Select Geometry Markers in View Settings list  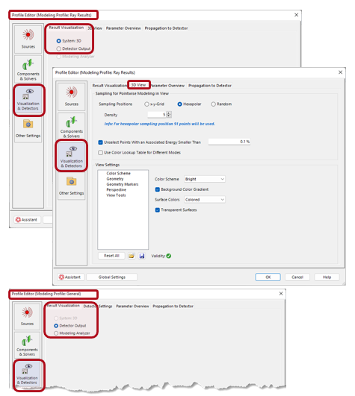123,184
